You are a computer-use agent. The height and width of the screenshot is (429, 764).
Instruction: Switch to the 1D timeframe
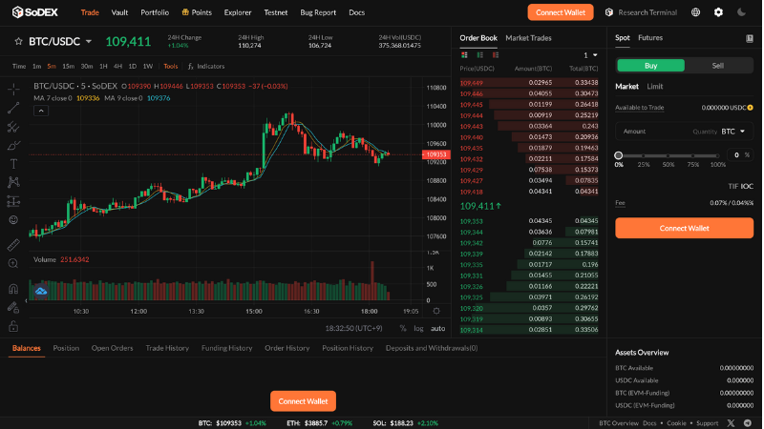(132, 66)
